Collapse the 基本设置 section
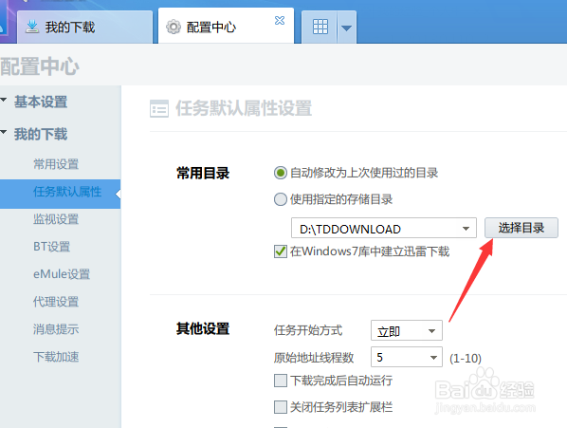567x428 pixels. 4,100
